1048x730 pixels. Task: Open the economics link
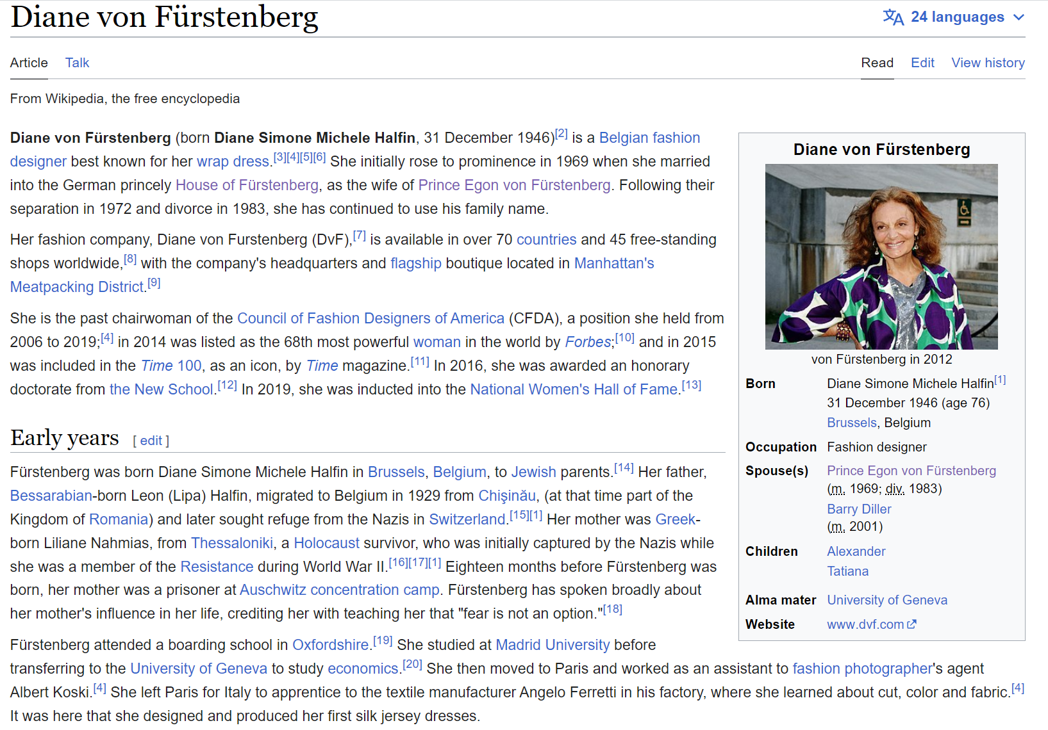pos(363,669)
